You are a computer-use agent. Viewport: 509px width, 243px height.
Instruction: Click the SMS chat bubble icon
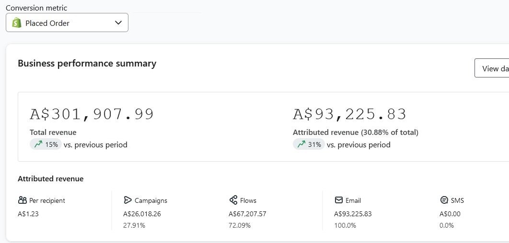(444, 200)
